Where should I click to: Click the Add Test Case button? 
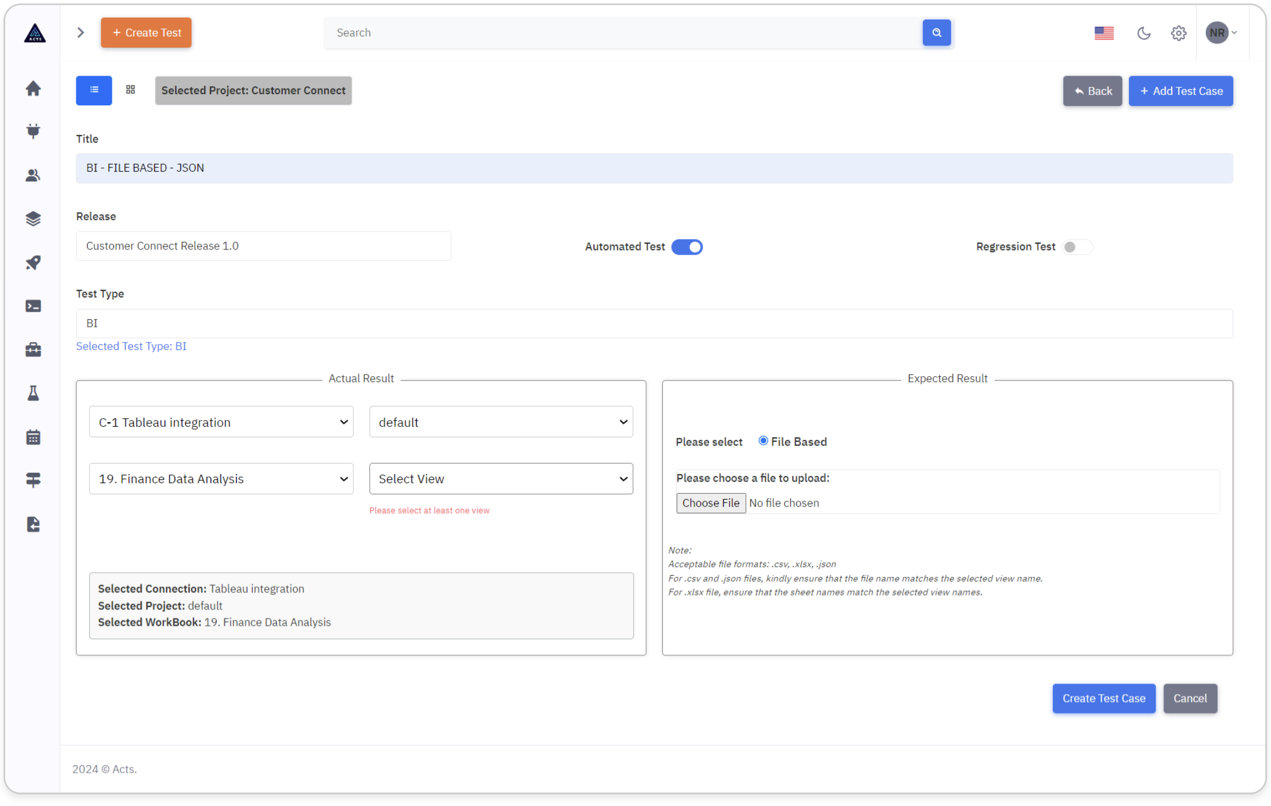click(x=1181, y=91)
